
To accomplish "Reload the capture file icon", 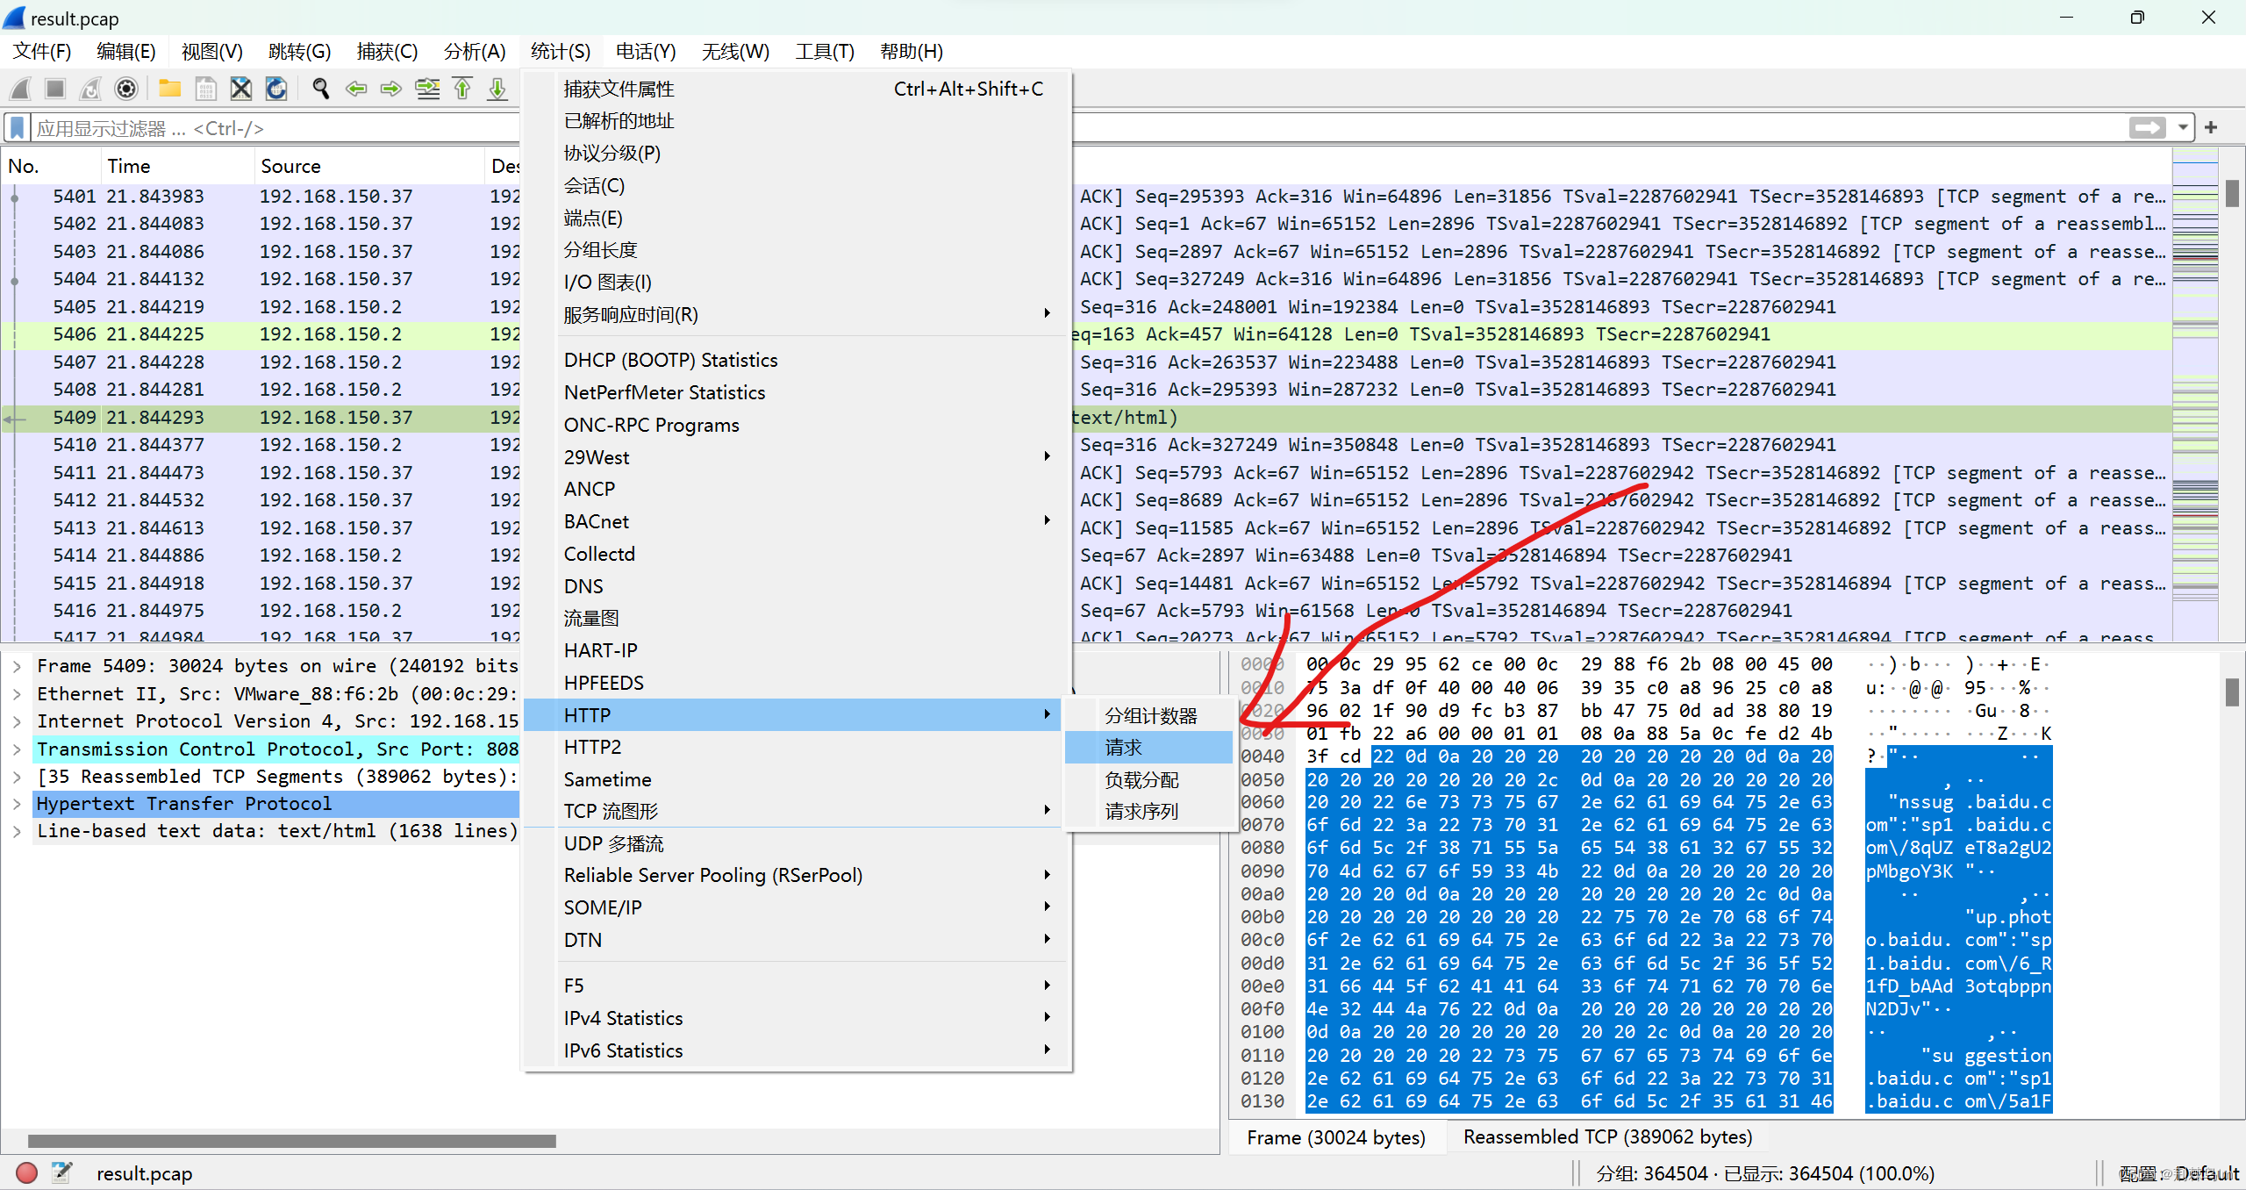I will [x=276, y=89].
